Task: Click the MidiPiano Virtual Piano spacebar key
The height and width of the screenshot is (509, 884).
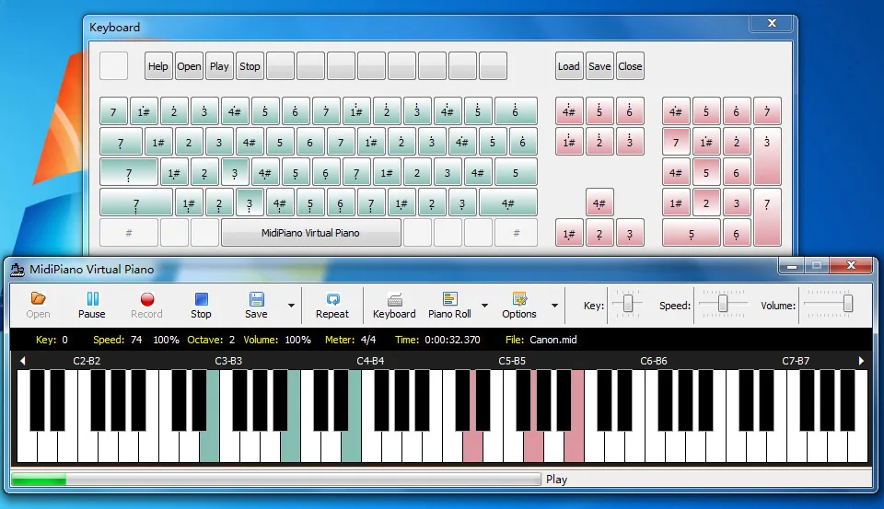Action: point(310,233)
